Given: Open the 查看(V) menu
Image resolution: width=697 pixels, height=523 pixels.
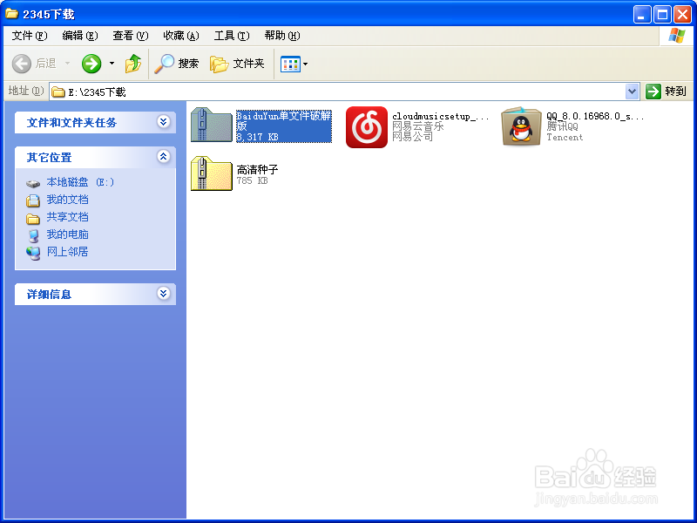Looking at the screenshot, I should 130,36.
